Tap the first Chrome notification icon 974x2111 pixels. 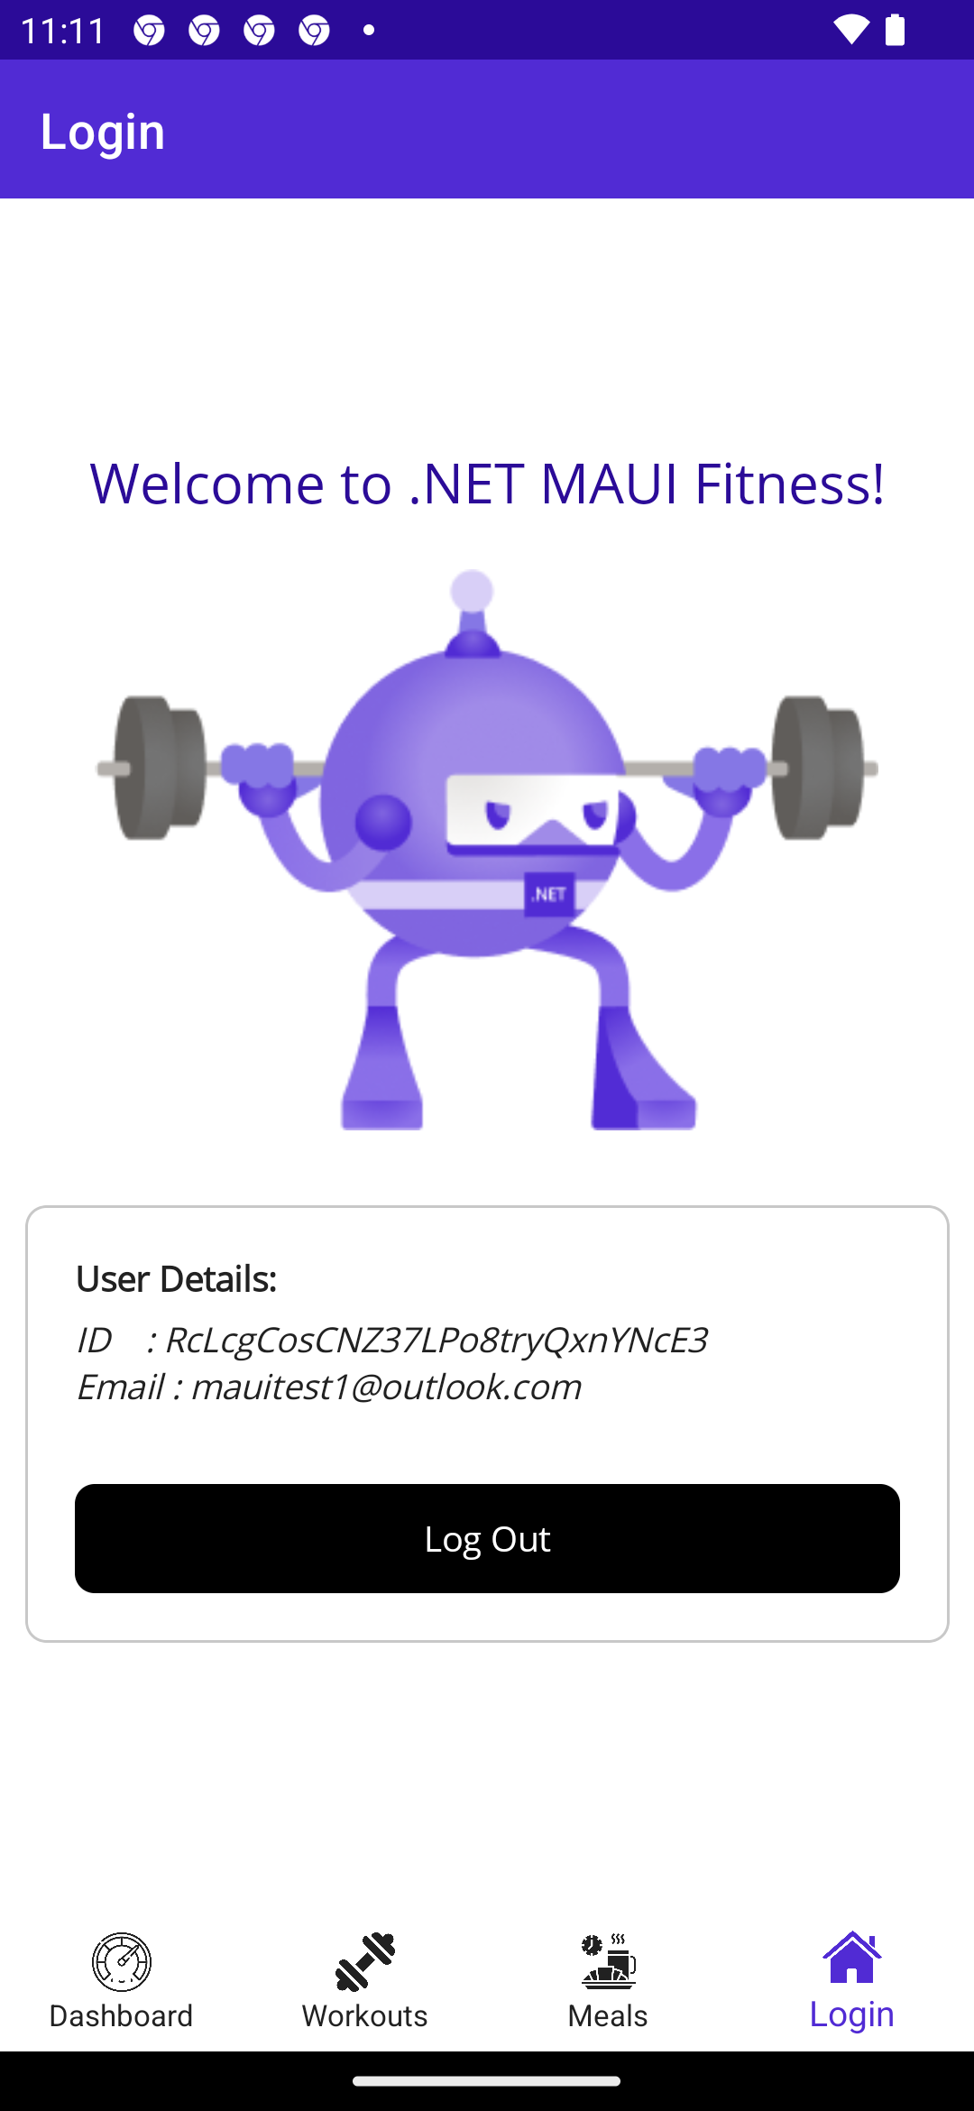pos(149,31)
